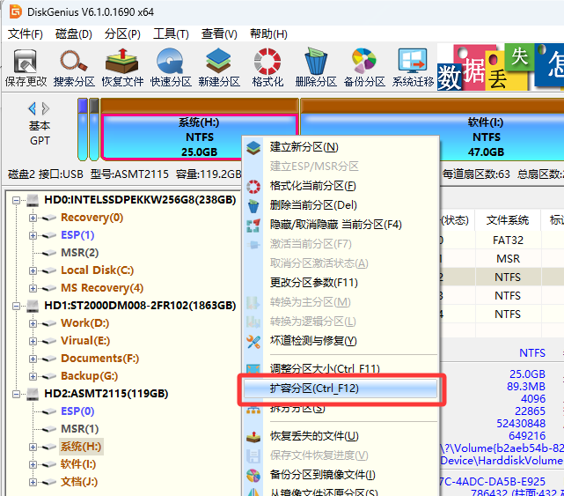Click the 数据丢失 advertisement banner
The image size is (564, 496).
point(501,67)
